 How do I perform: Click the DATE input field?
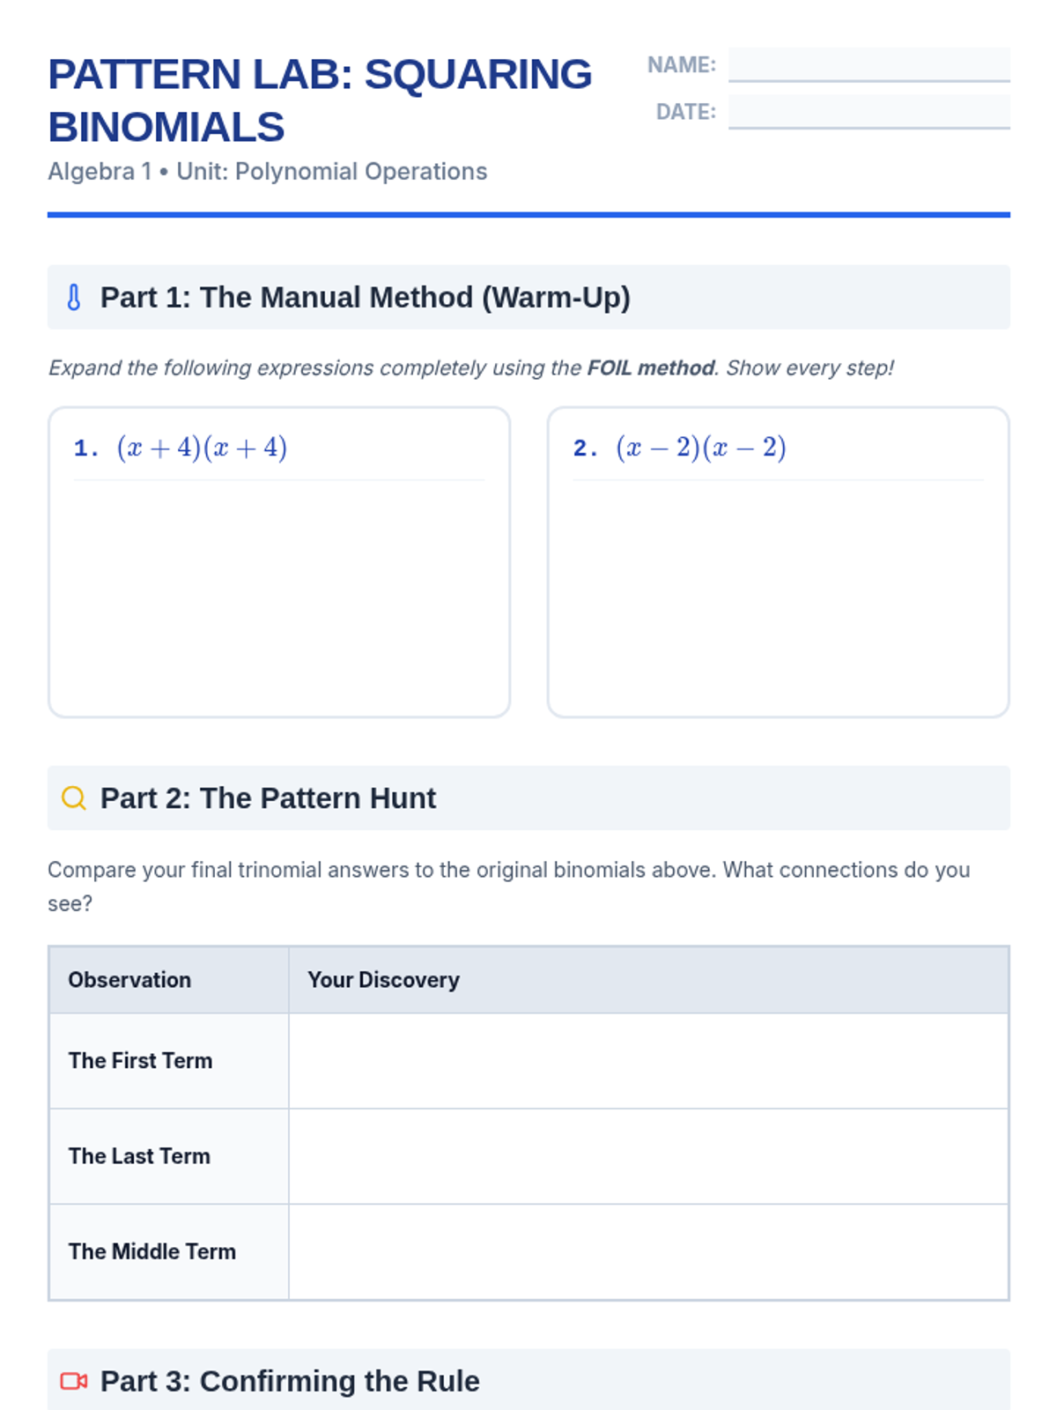point(869,112)
